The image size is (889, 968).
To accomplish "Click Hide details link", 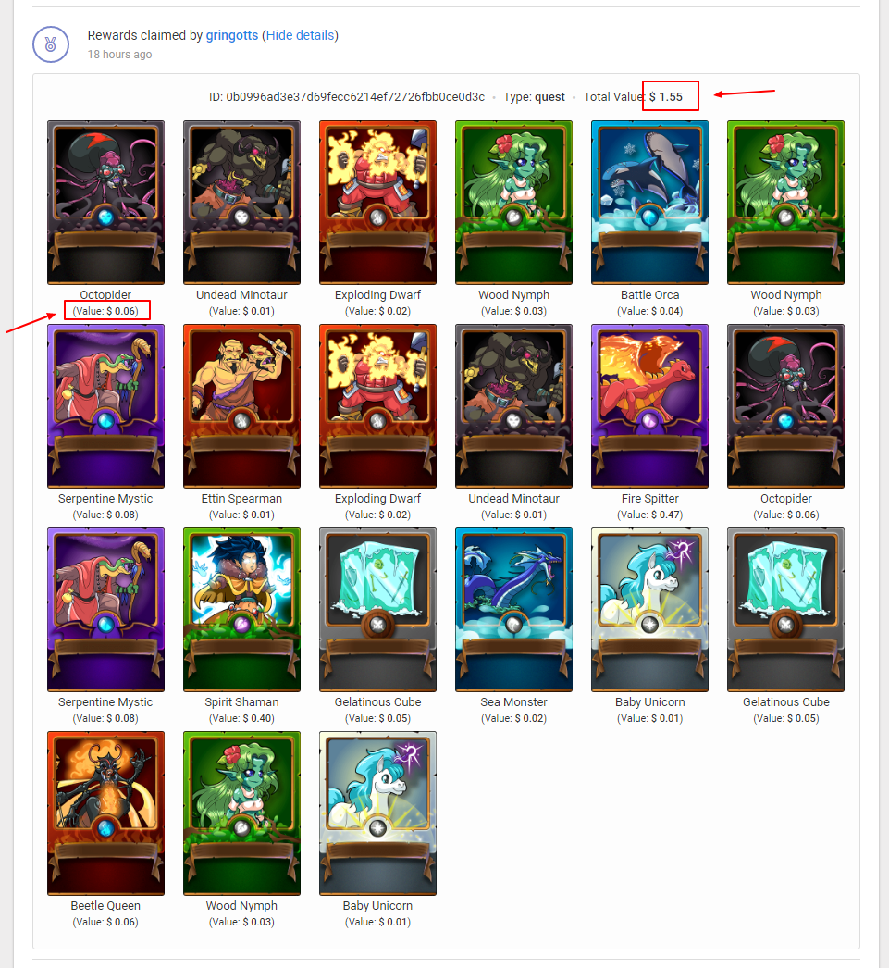I will [x=300, y=35].
